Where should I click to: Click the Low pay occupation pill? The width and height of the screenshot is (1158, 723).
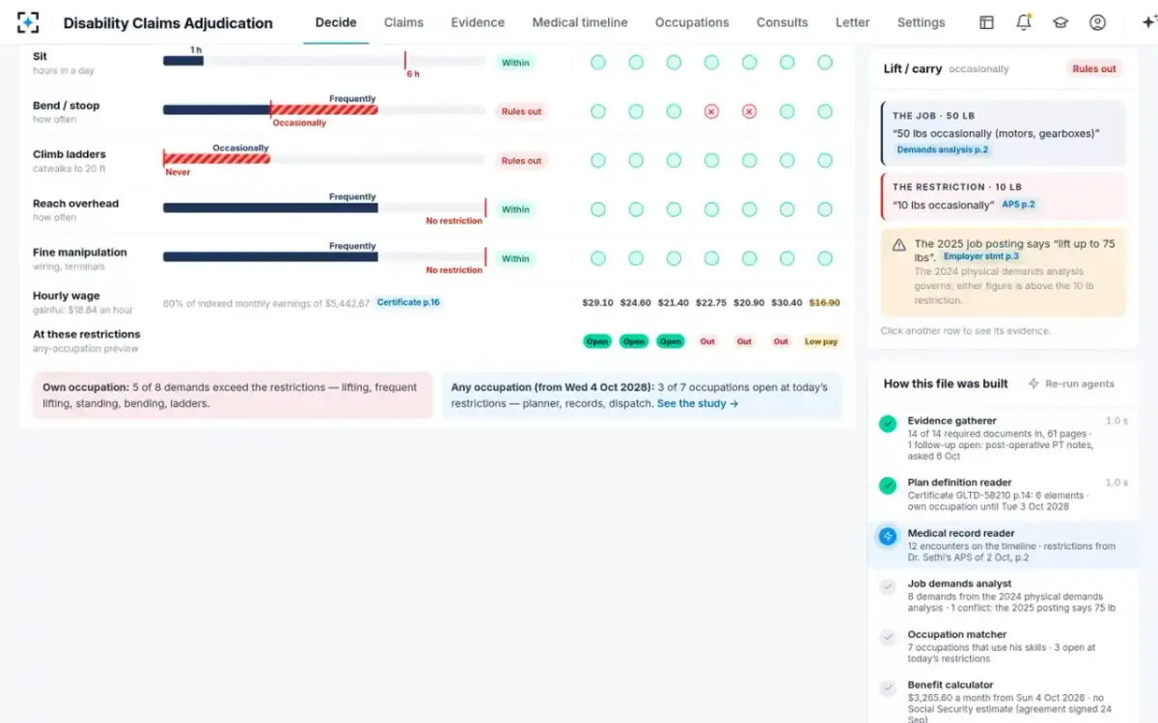point(821,341)
